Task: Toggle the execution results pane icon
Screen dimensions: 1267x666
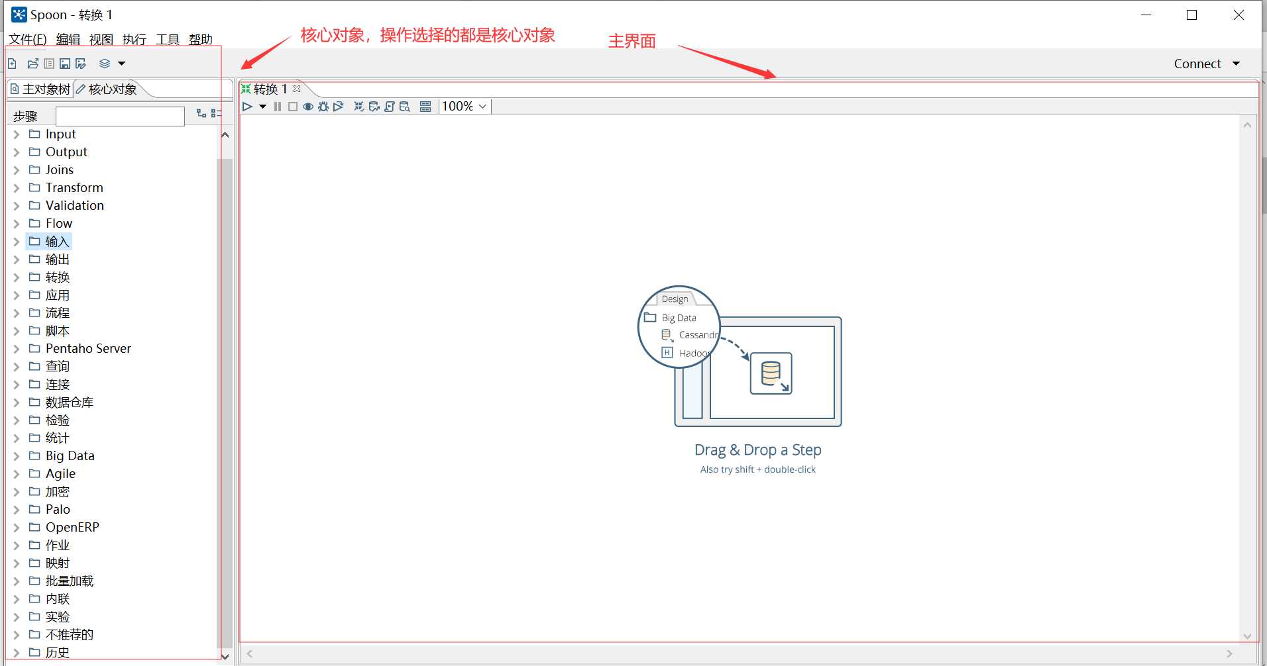Action: click(425, 107)
